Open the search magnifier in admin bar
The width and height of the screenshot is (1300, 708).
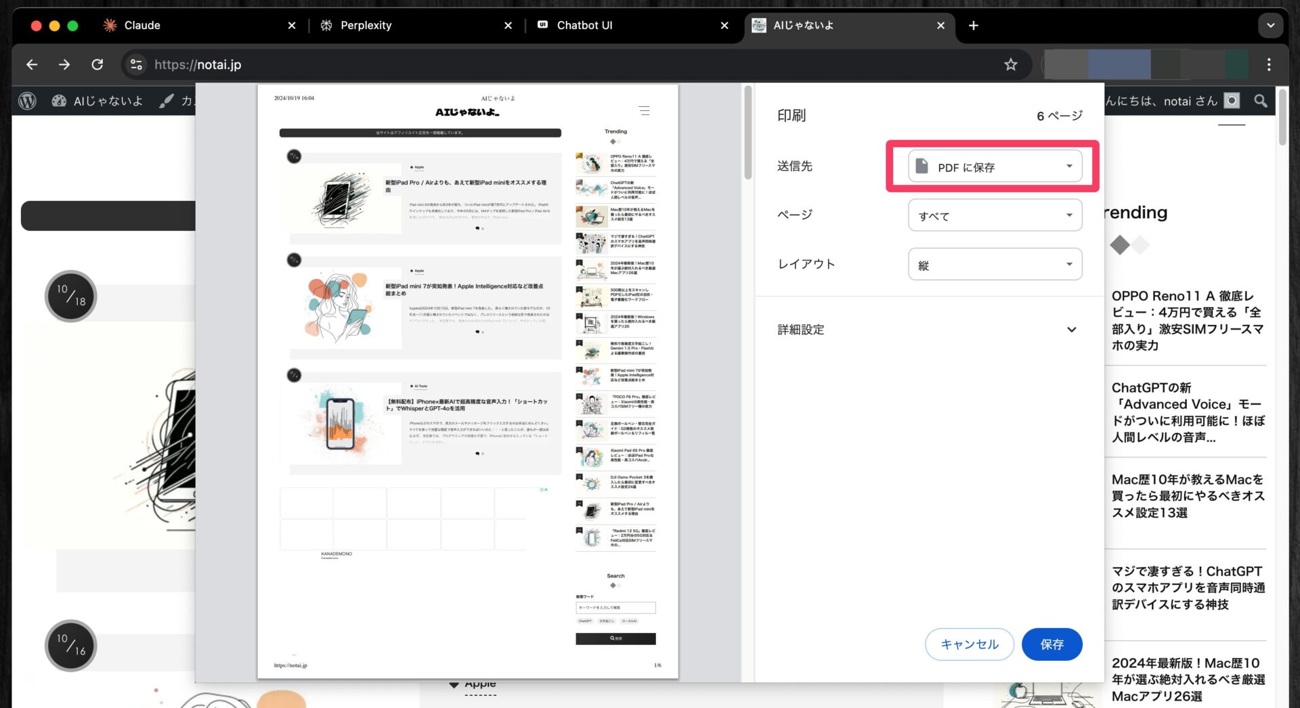coord(1260,101)
